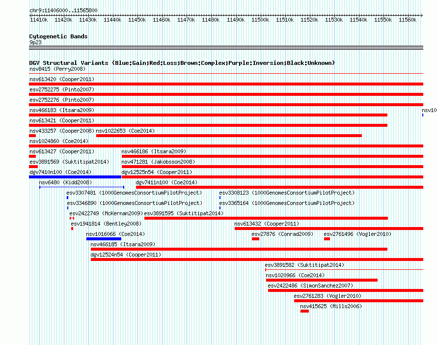Open variant nsv613420 (Cooper2011)
This screenshot has width=437, height=345.
62,79
